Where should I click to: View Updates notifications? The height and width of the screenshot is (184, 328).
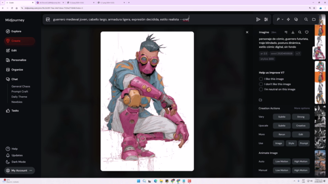[14, 155]
